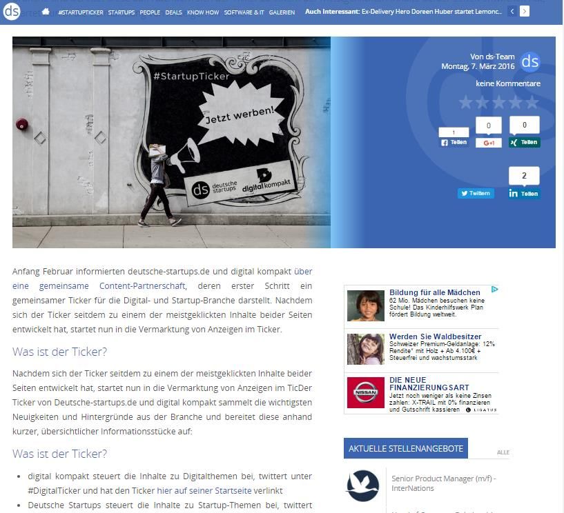Viewport: 564px width, 513px height.
Task: Click the Ligatus label in the ad box
Action: pos(481,410)
